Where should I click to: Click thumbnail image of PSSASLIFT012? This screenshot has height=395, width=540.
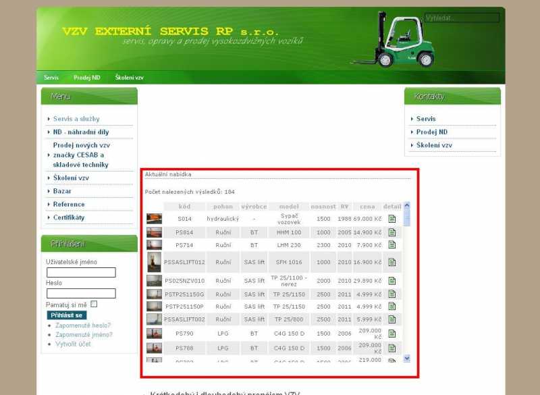[154, 262]
